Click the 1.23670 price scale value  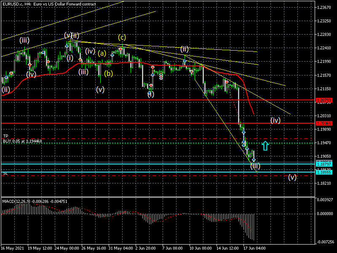tap(326, 8)
